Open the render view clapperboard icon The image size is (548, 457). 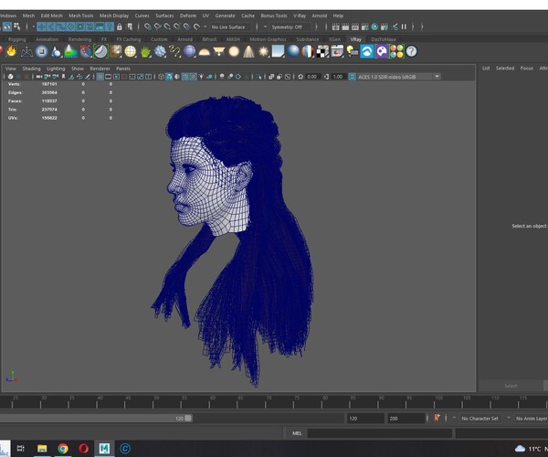tap(336, 27)
